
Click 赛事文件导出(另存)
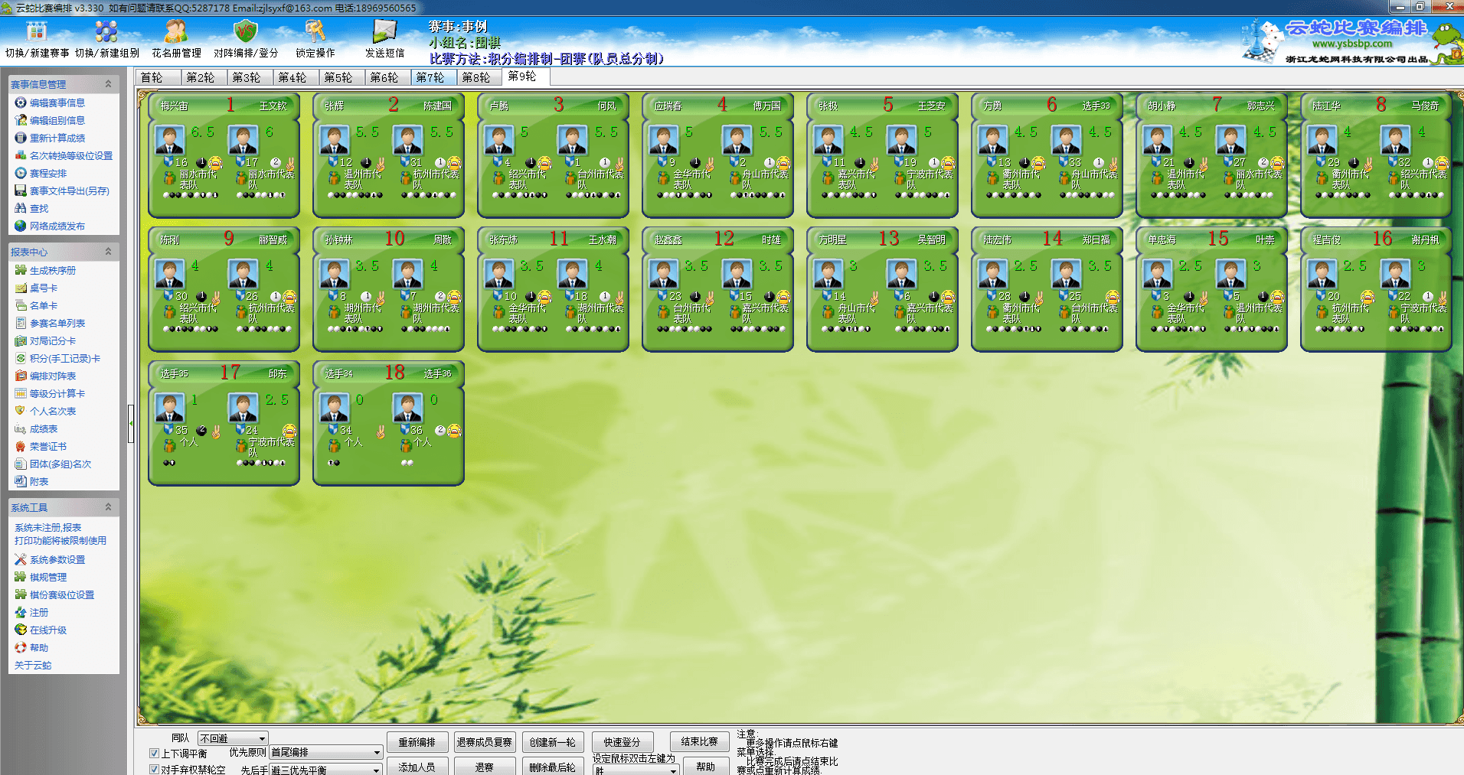click(x=62, y=190)
